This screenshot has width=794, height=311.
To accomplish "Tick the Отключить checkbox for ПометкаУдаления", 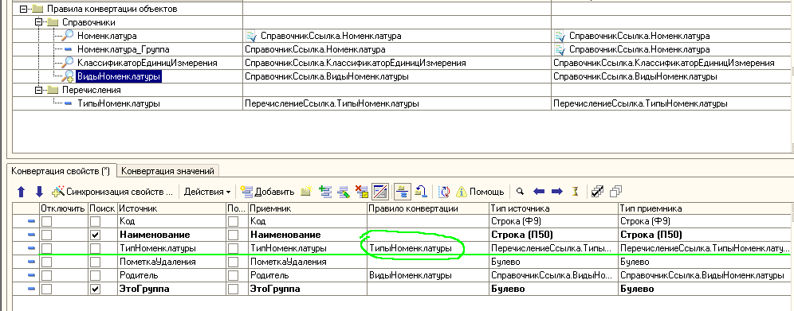I will tap(46, 262).
